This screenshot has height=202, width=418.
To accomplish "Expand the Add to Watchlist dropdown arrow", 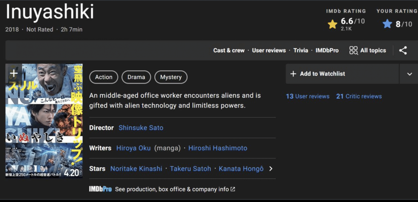I will (x=409, y=74).
